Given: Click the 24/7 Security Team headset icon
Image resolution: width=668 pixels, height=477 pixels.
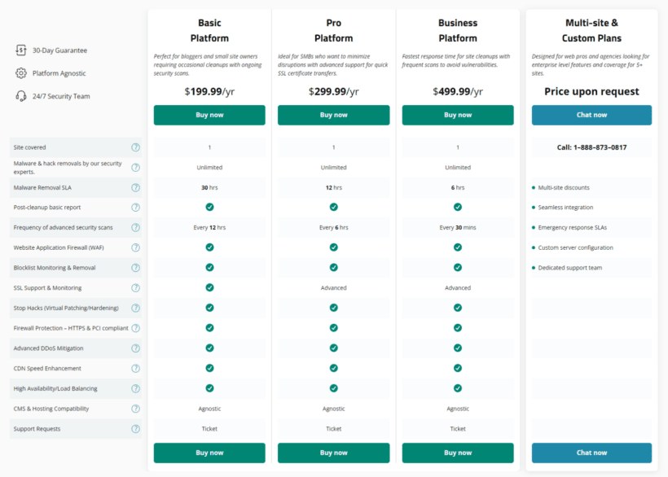Looking at the screenshot, I should point(20,95).
